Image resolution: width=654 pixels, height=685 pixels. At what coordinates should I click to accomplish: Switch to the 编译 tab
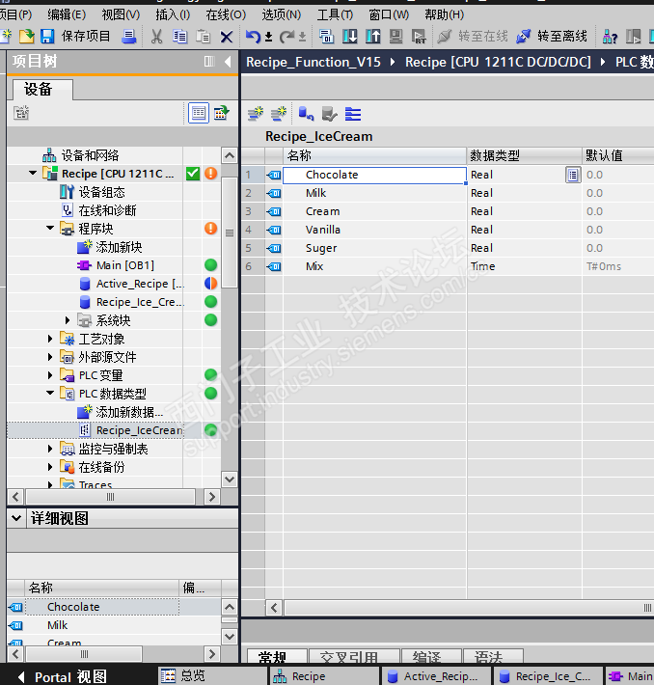pyautogui.click(x=431, y=656)
